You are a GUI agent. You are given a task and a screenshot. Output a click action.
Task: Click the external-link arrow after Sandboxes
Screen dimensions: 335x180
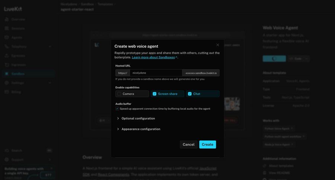[176, 57]
